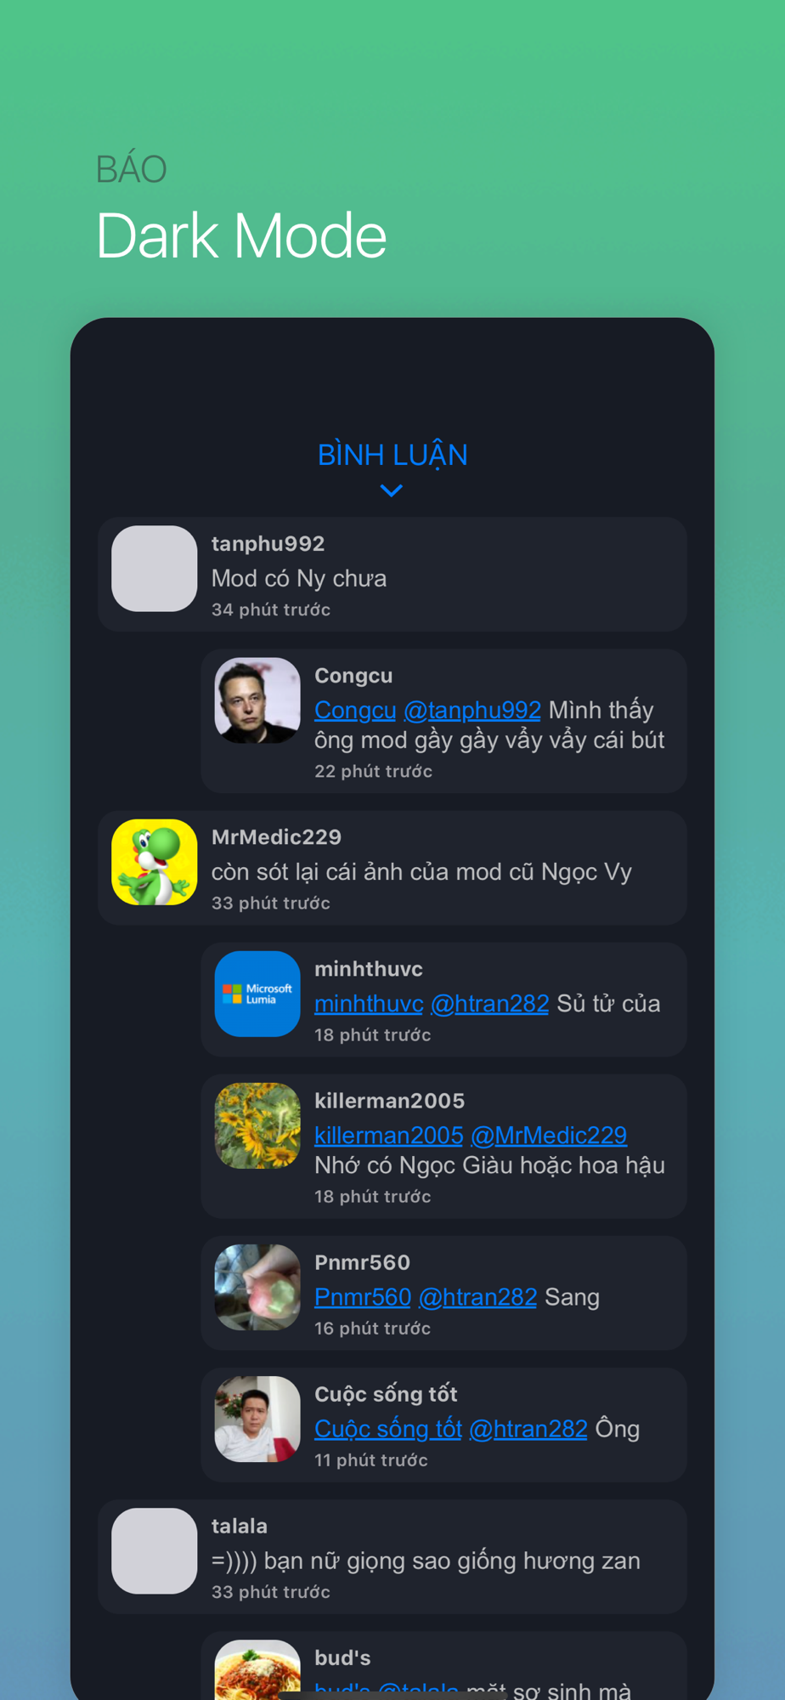Image resolution: width=785 pixels, height=1700 pixels.
Task: Tap the Pnmr560 username link in the reply
Action: coord(363,1297)
